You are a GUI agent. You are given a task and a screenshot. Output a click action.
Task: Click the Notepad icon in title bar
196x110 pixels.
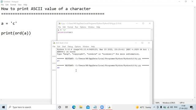click(x=2, y=2)
